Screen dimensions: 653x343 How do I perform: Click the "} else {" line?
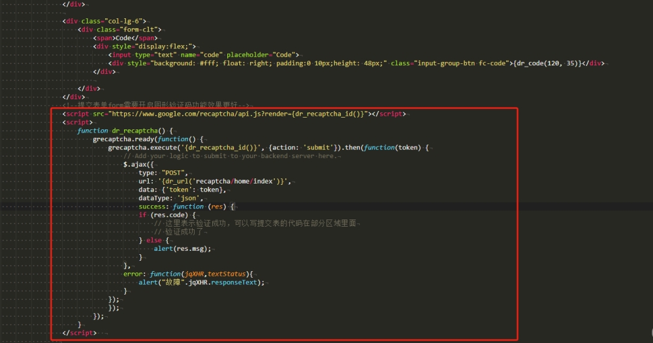[x=153, y=240]
